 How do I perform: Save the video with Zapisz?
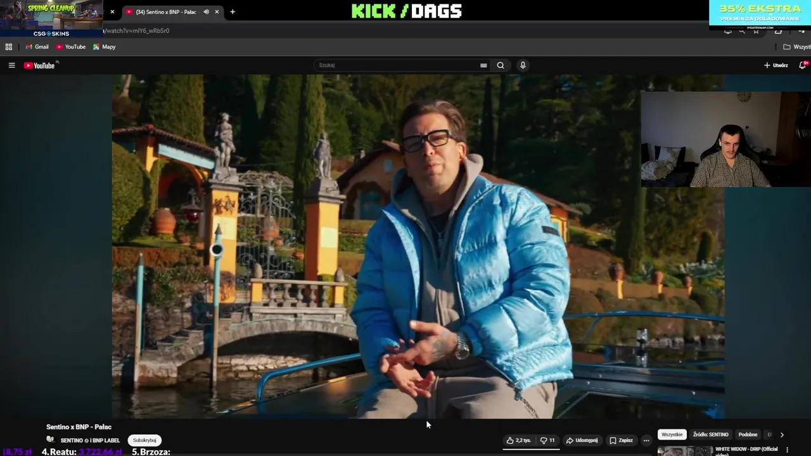point(621,440)
